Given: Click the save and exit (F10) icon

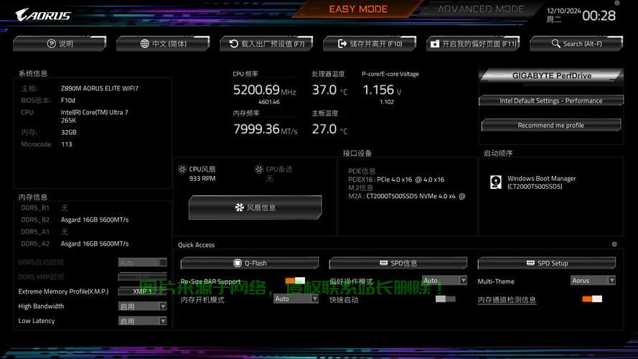Looking at the screenshot, I should (x=342, y=44).
